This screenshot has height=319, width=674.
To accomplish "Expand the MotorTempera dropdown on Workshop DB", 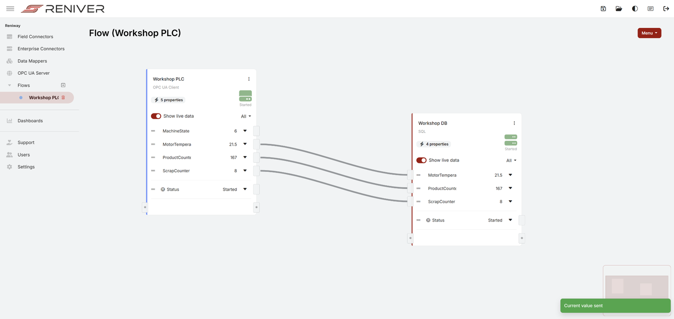I will [510, 175].
